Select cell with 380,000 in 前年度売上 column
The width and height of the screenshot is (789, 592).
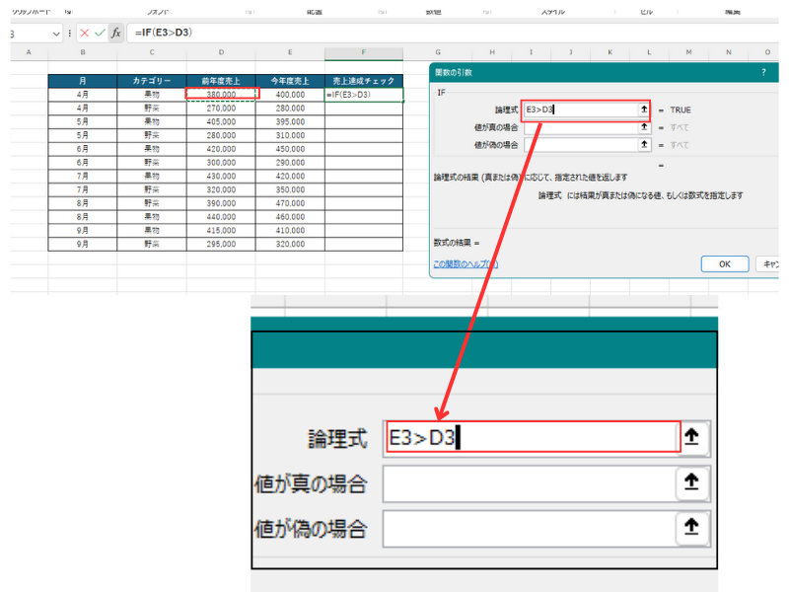click(221, 94)
